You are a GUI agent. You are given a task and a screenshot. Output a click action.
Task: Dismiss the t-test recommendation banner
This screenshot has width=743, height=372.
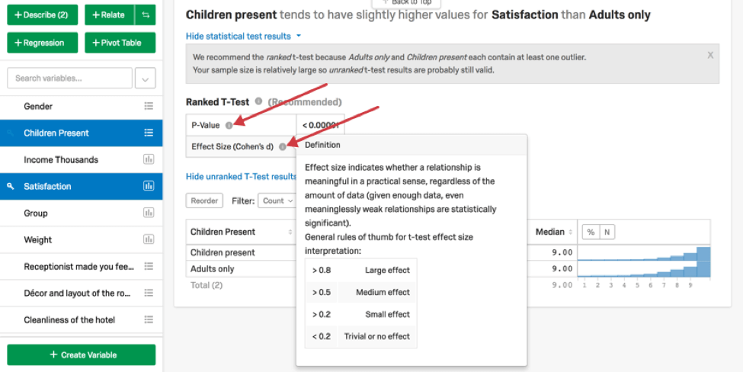click(x=710, y=55)
